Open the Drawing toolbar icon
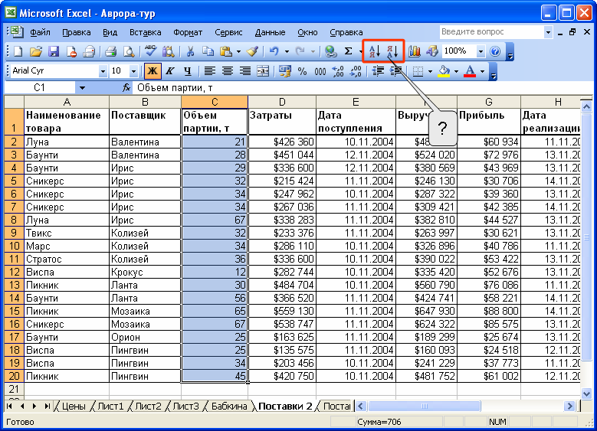This screenshot has width=597, height=431. coord(432,51)
